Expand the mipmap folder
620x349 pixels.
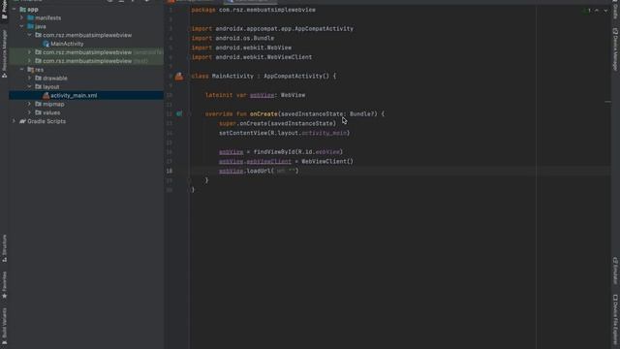tap(30, 104)
